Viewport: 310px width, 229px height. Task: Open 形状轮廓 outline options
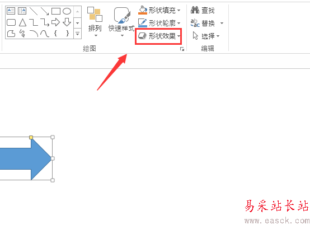[x=159, y=23]
